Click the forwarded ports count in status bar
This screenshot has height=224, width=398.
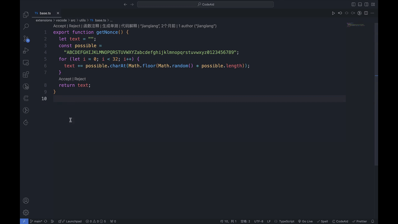coord(113,221)
